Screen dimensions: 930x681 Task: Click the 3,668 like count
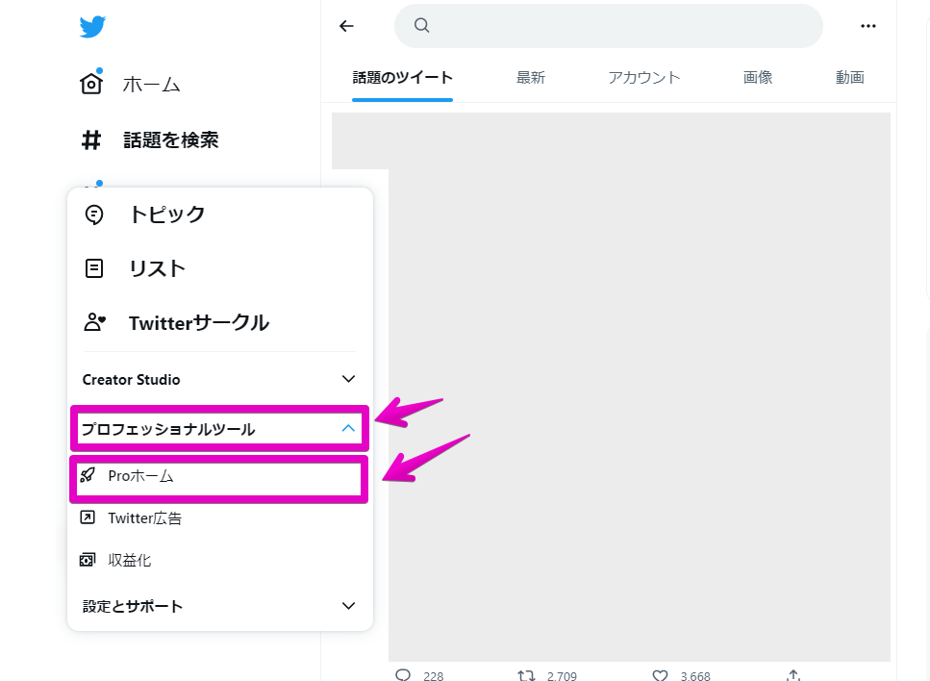(x=695, y=676)
